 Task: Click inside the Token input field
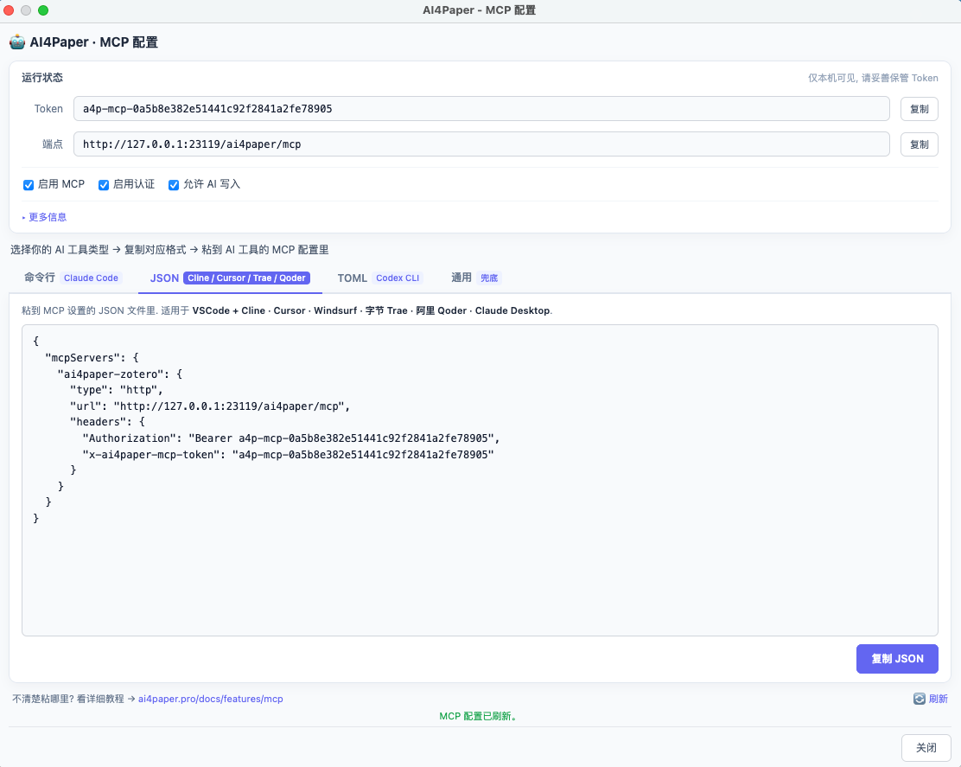[x=481, y=108]
